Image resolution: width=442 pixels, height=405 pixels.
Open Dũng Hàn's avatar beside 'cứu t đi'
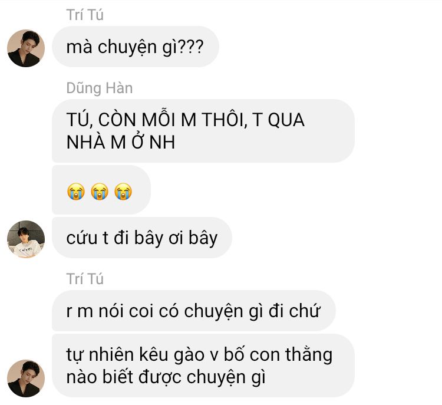click(26, 239)
